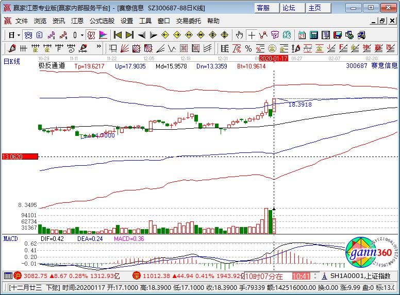Toggle the crosshair cursor tool
This screenshot has width=400, height=295.
pos(252,35)
